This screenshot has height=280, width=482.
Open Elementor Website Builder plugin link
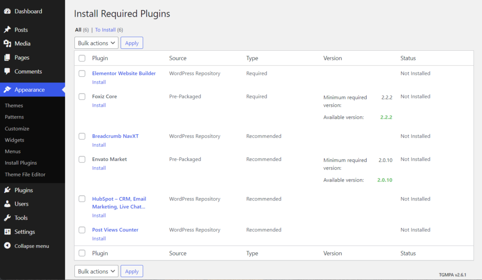point(124,73)
